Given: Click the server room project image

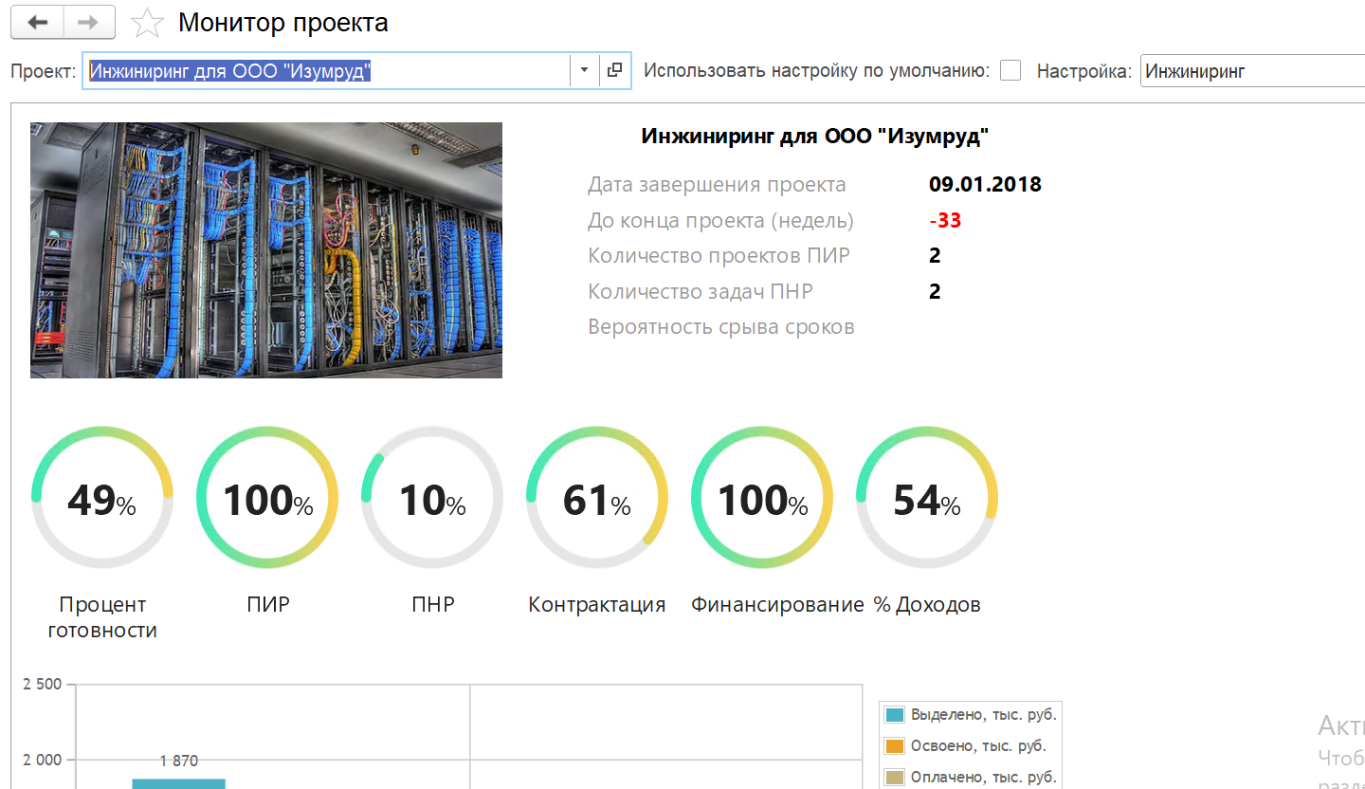Looking at the screenshot, I should (x=266, y=250).
